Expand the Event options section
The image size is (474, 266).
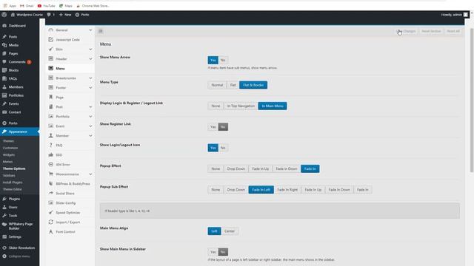tap(70, 126)
